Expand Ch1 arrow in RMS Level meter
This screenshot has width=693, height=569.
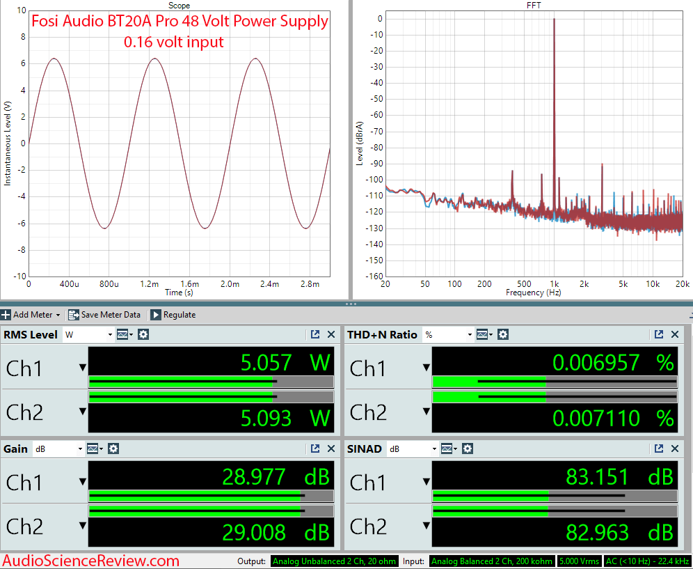(x=83, y=367)
